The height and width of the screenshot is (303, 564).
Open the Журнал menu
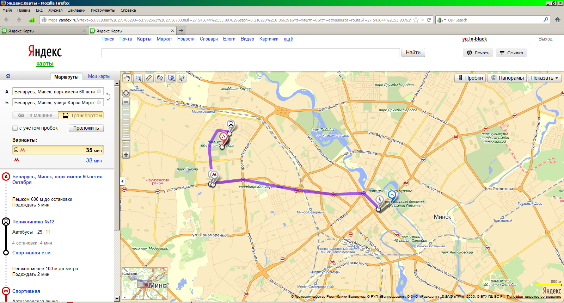coord(55,10)
